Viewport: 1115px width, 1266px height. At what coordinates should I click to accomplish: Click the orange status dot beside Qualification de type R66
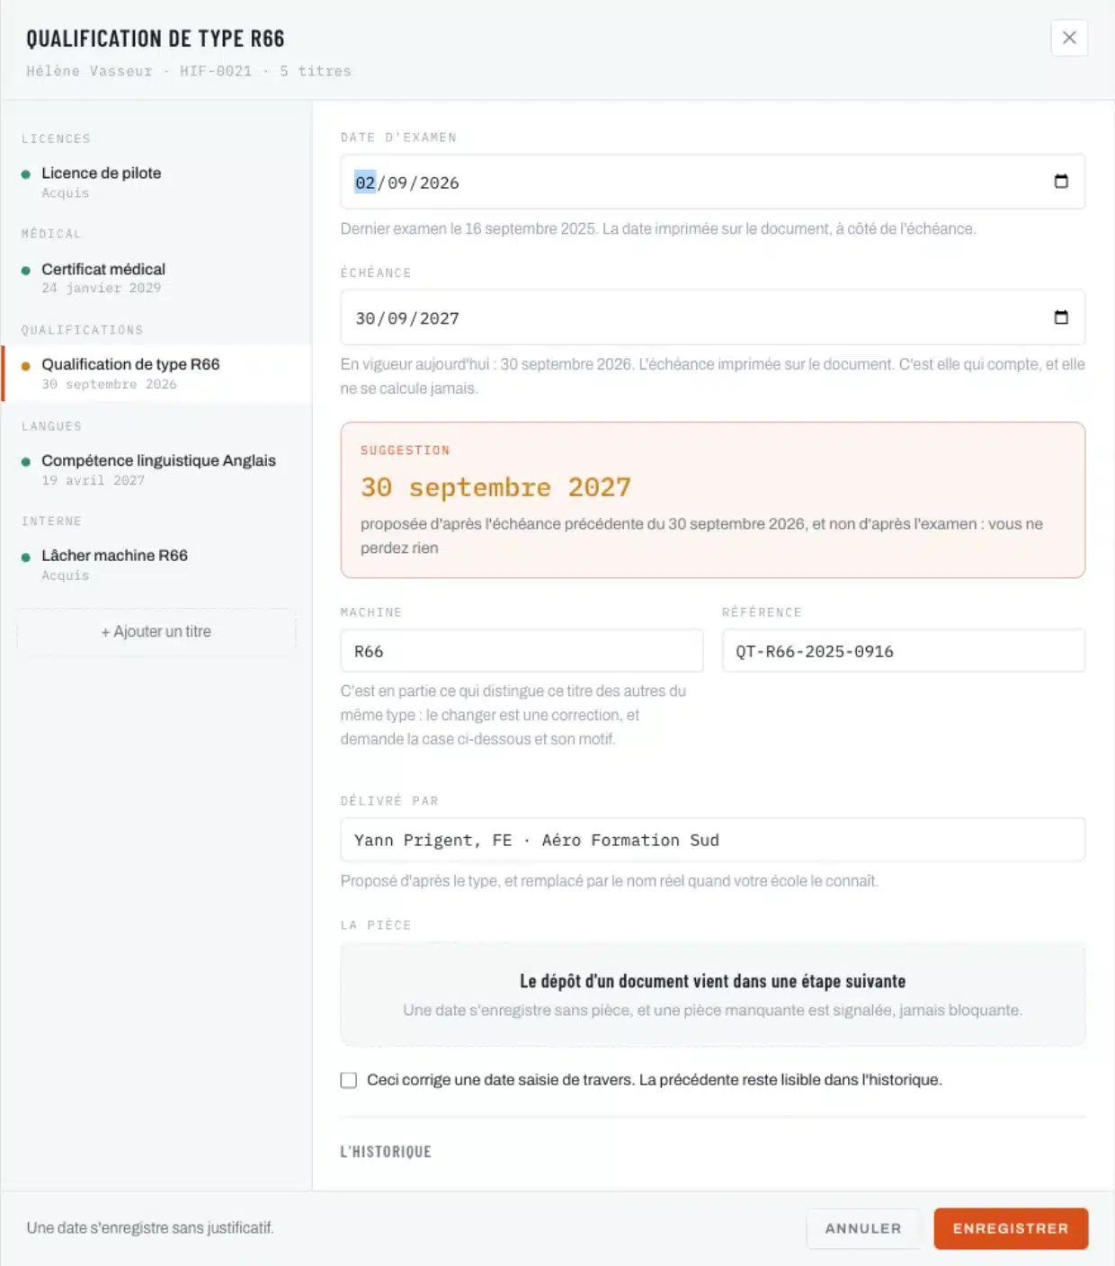[x=26, y=365]
